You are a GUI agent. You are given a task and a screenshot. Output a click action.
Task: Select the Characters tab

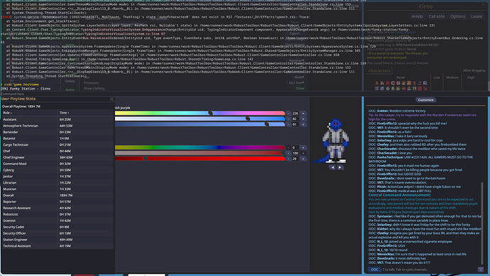coord(379,70)
